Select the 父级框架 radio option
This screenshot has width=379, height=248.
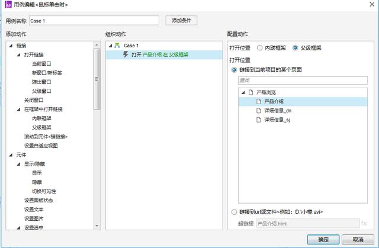295,48
